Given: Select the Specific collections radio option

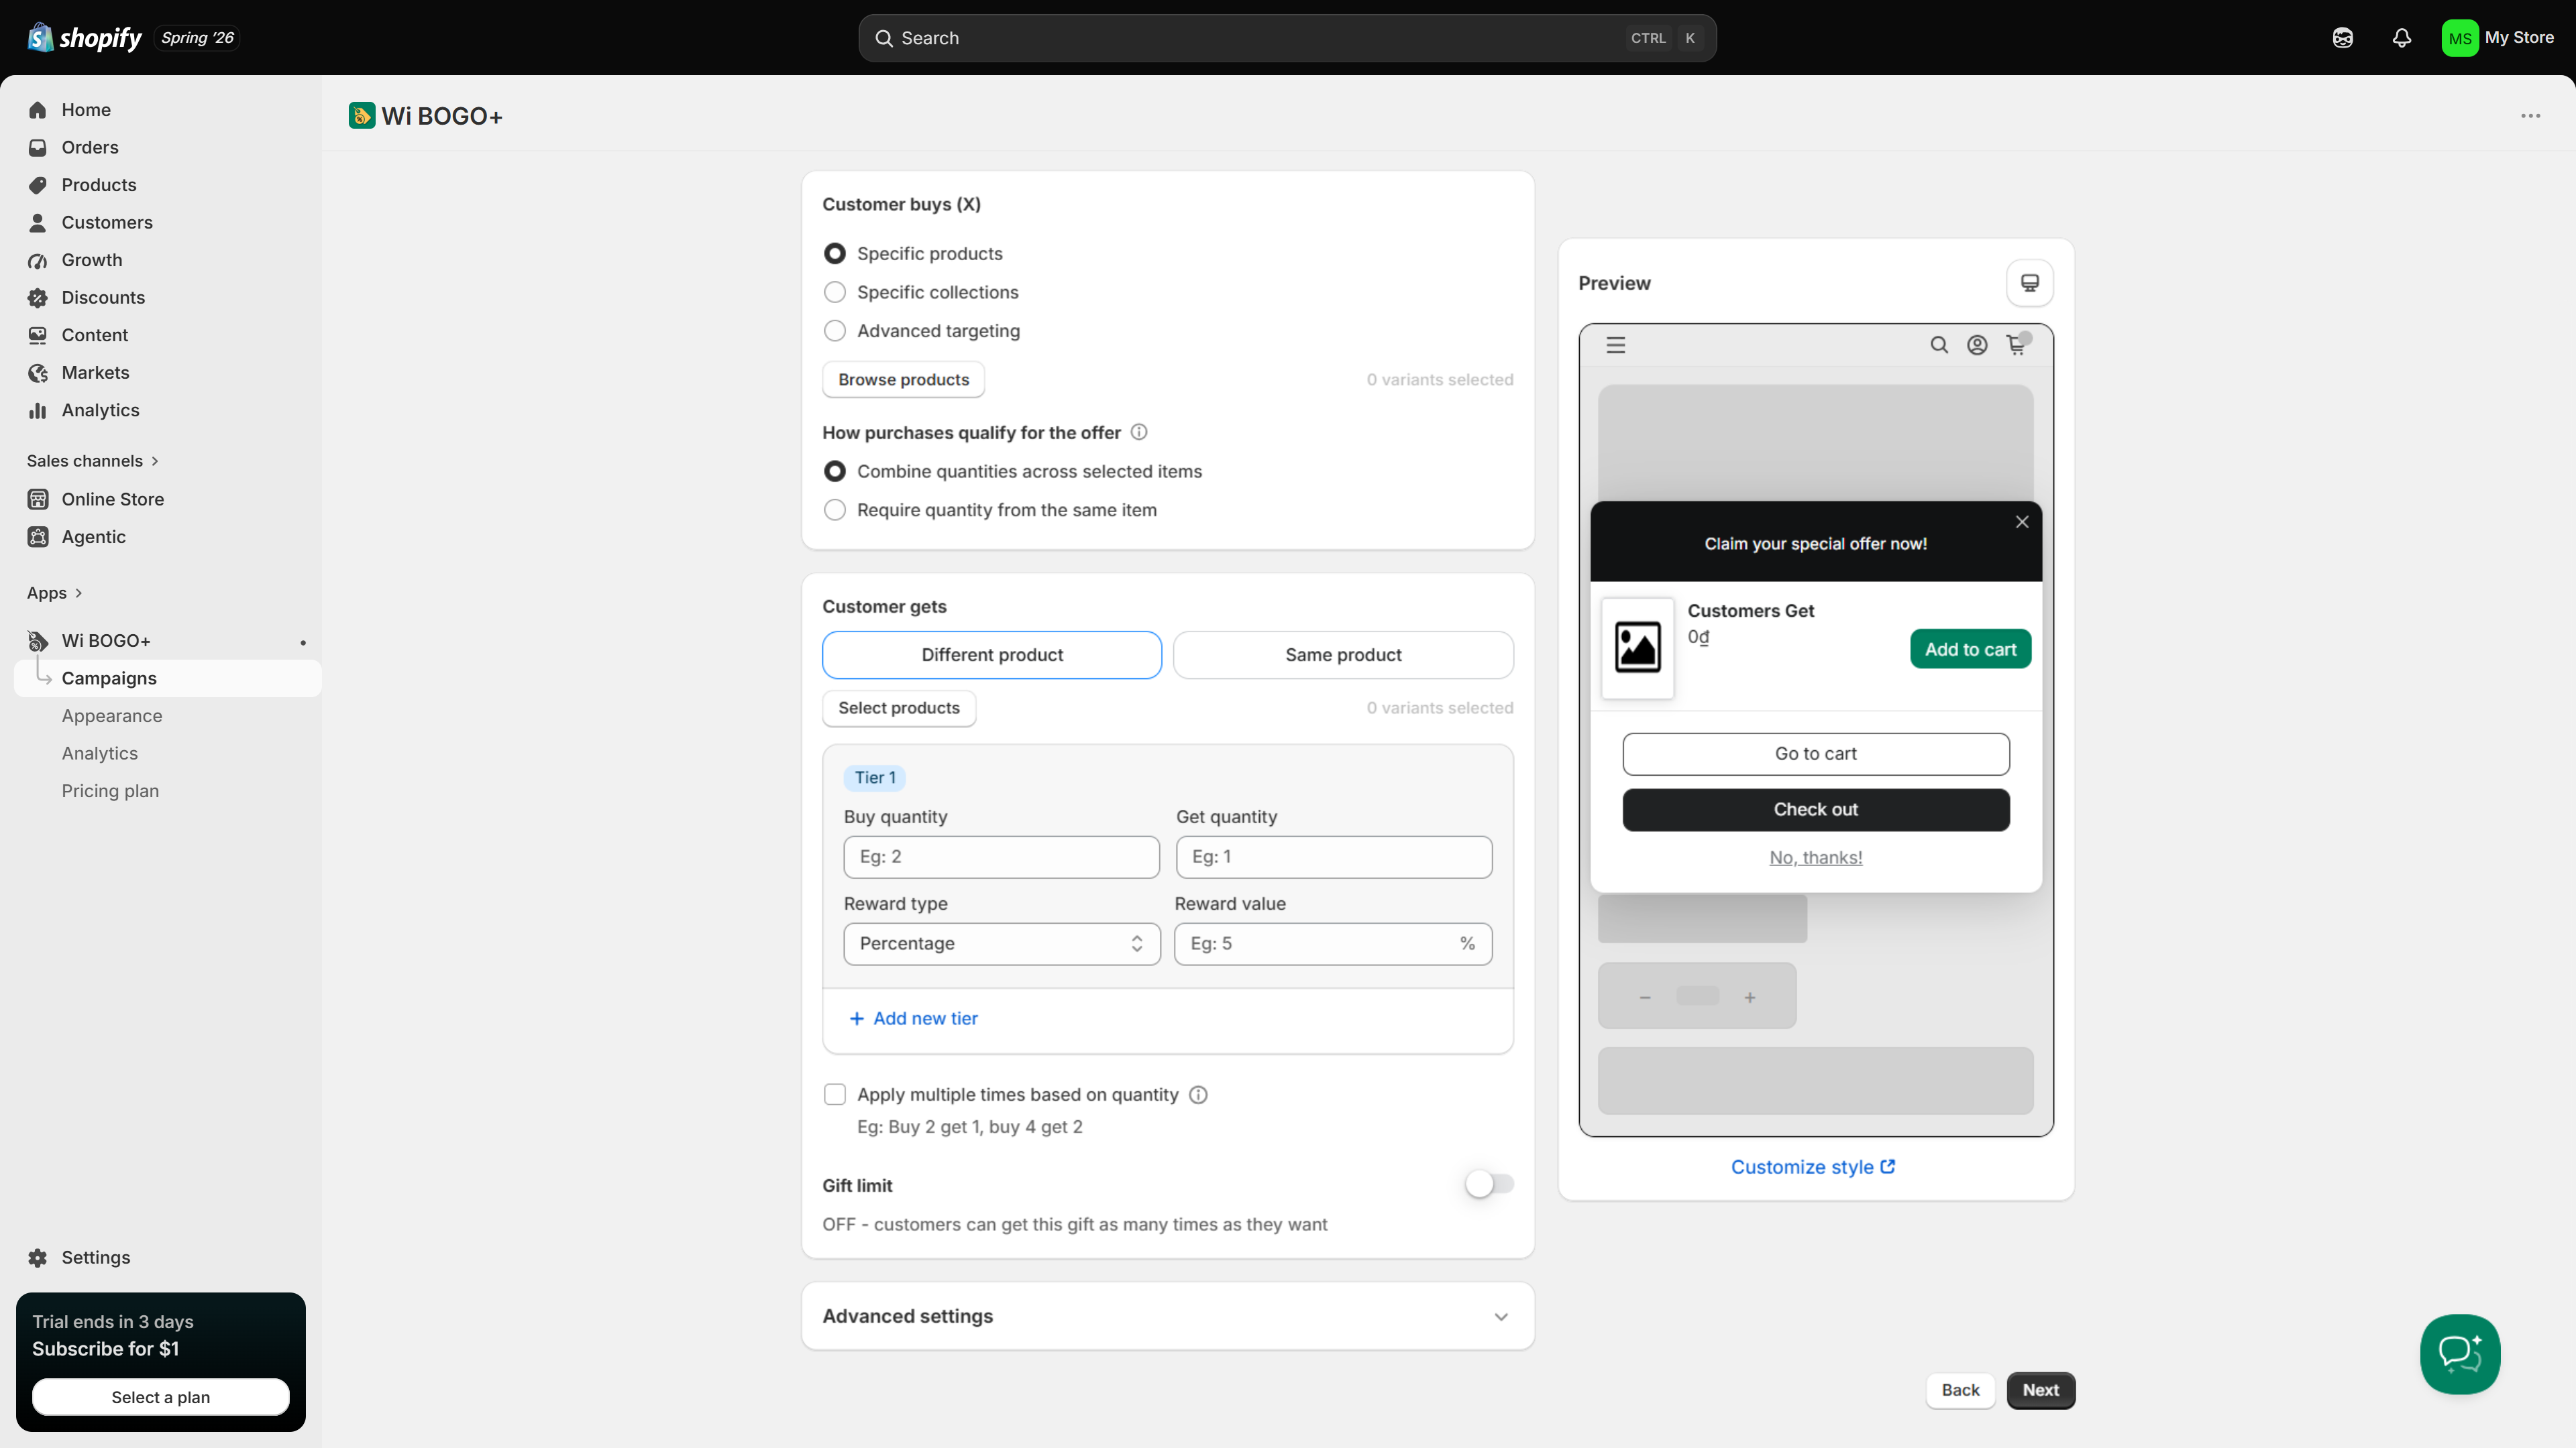Looking at the screenshot, I should click(x=835, y=292).
